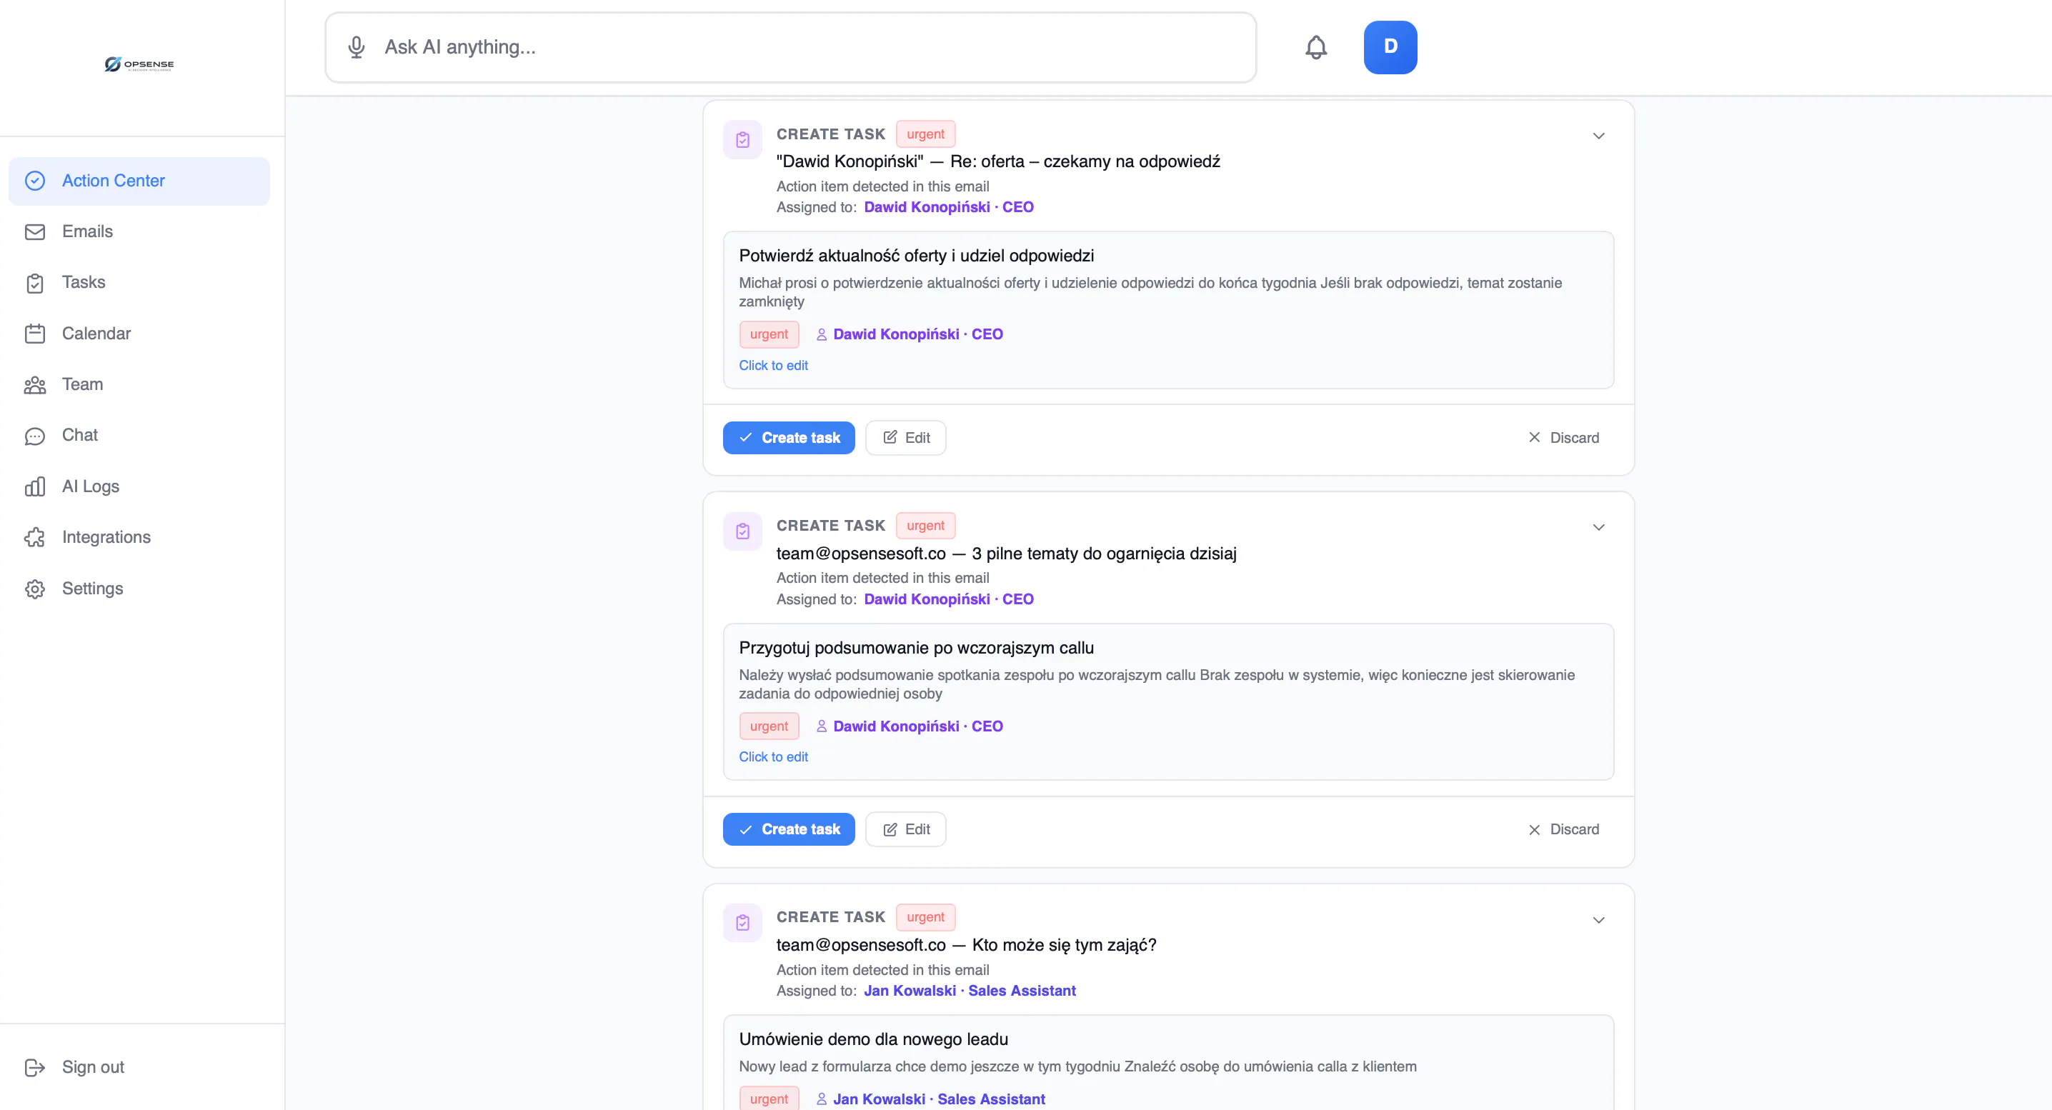
Task: Collapse the 'Re: oferta – czekamy na odpowiedź' card
Action: [x=1598, y=136]
